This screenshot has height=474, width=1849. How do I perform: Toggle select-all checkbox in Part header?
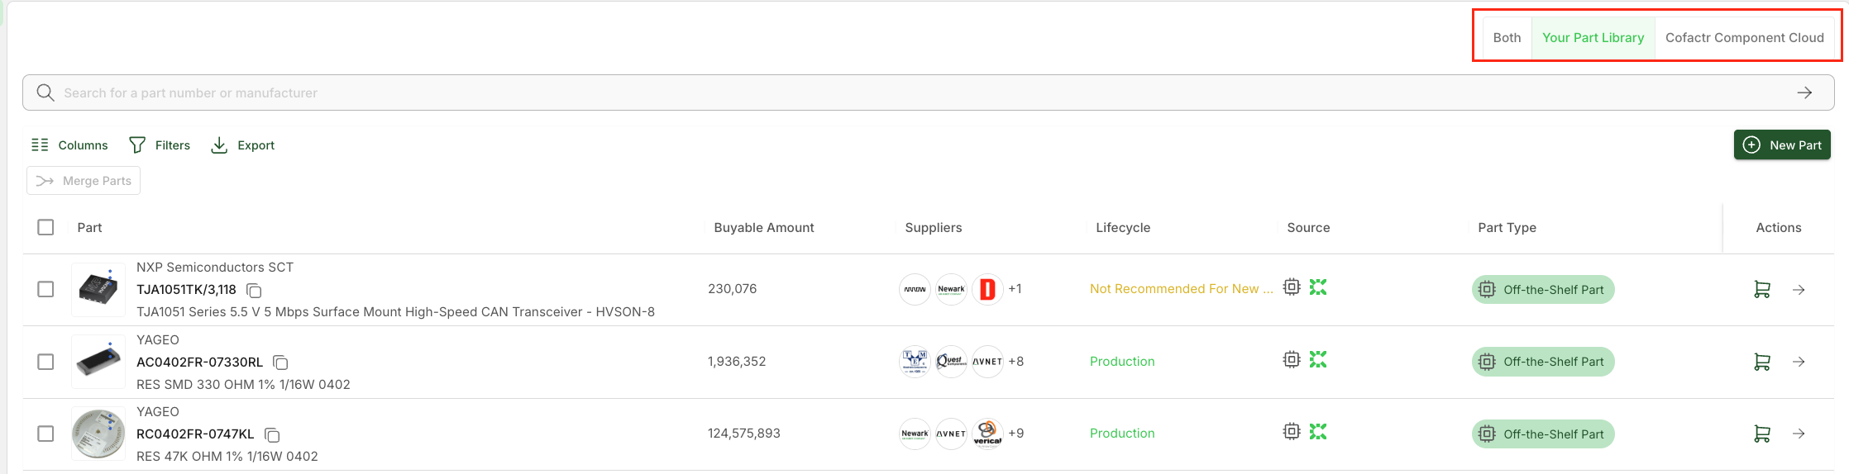tap(45, 227)
